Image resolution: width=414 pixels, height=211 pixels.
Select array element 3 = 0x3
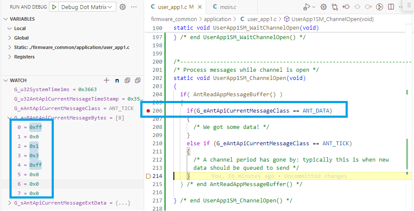click(x=28, y=156)
